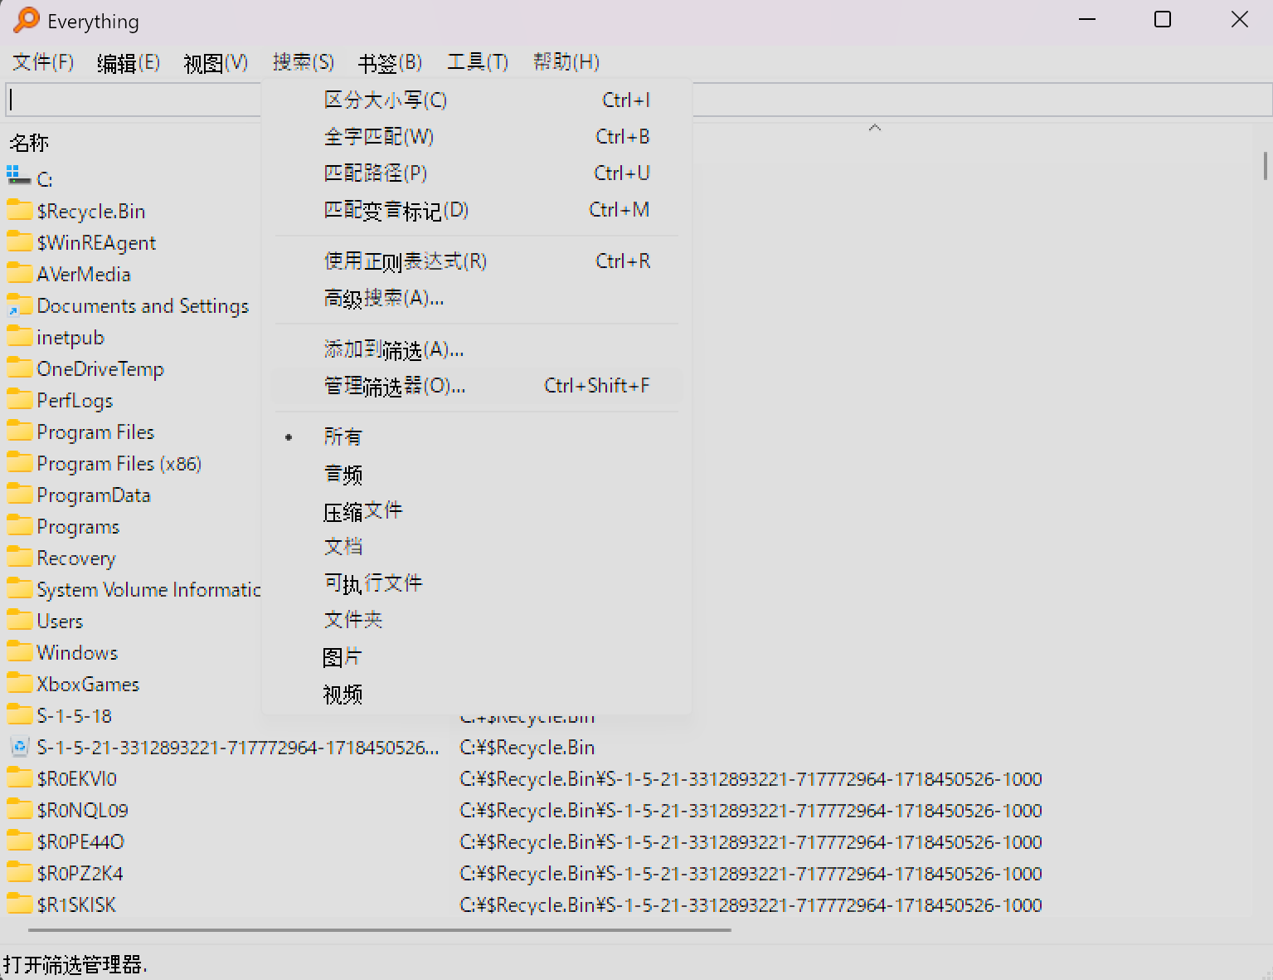Click the Windows folder icon
Viewport: 1273px width, 980px height.
click(x=19, y=651)
